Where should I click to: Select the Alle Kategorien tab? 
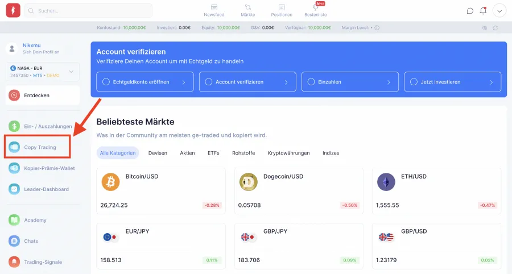coord(118,153)
